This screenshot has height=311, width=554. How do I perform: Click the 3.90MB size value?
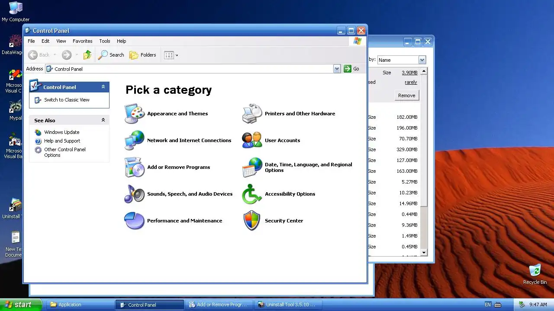point(409,73)
